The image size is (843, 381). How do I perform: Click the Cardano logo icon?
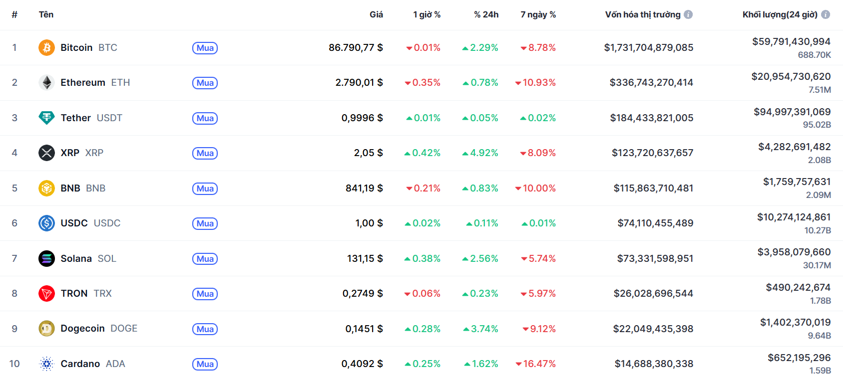(46, 364)
